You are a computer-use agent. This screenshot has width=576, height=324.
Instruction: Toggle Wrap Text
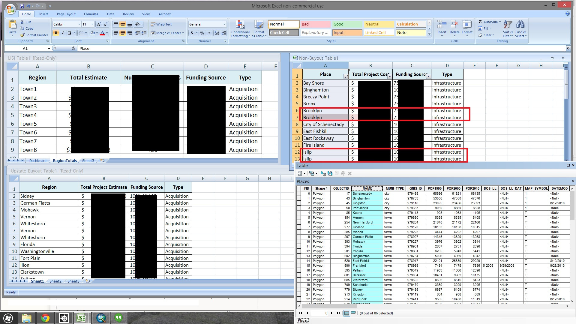click(161, 24)
